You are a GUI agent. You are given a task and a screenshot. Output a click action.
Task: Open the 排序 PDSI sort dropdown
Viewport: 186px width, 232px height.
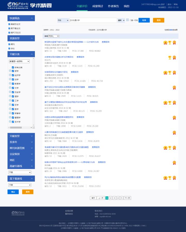[x=53, y=36]
